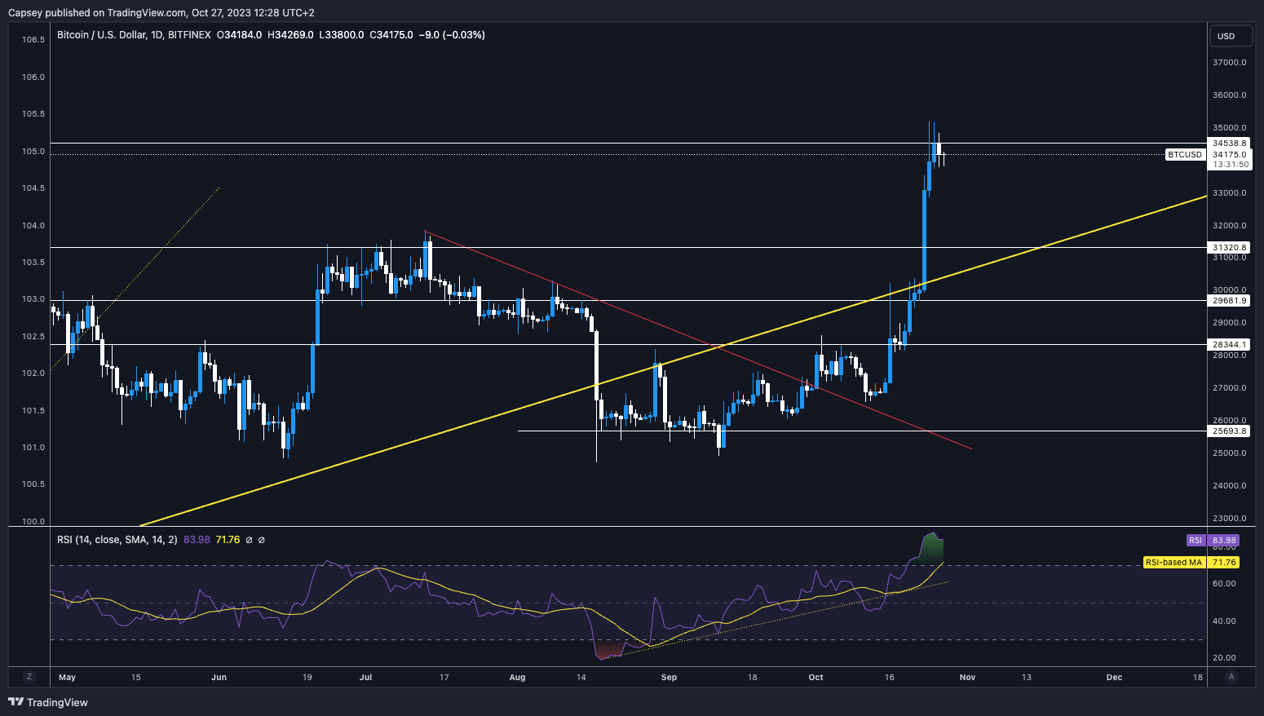Image resolution: width=1264 pixels, height=716 pixels.
Task: Click "BITFINEX" exchange name in the legend
Action: click(x=188, y=34)
